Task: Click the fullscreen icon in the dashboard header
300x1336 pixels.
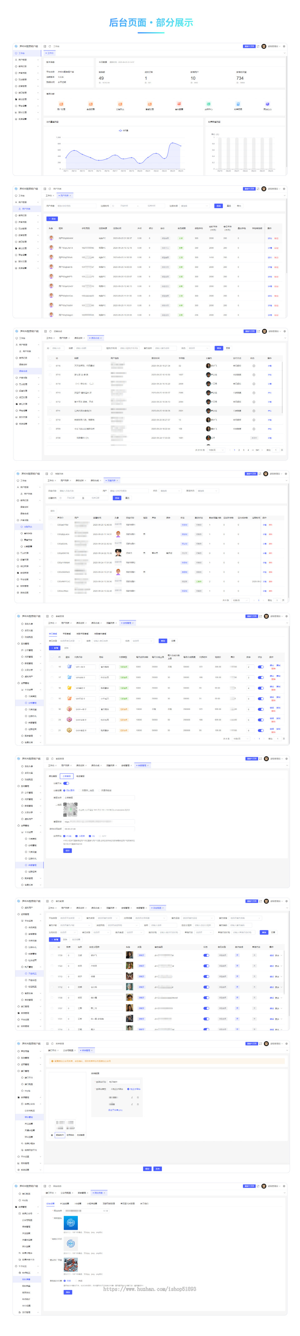Action: 258,46
